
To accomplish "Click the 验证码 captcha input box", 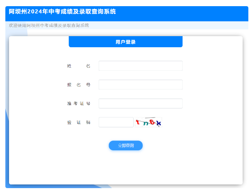I will tap(116, 122).
